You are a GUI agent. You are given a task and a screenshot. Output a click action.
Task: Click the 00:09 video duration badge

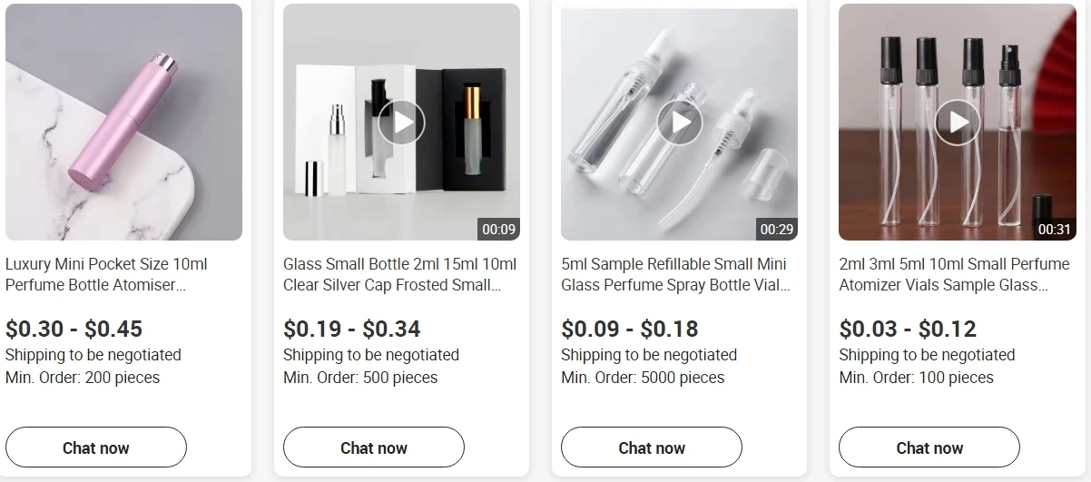tap(498, 229)
